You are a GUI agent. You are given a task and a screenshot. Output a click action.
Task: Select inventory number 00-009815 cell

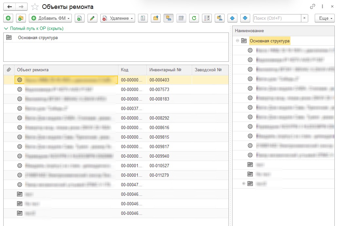pos(169,137)
